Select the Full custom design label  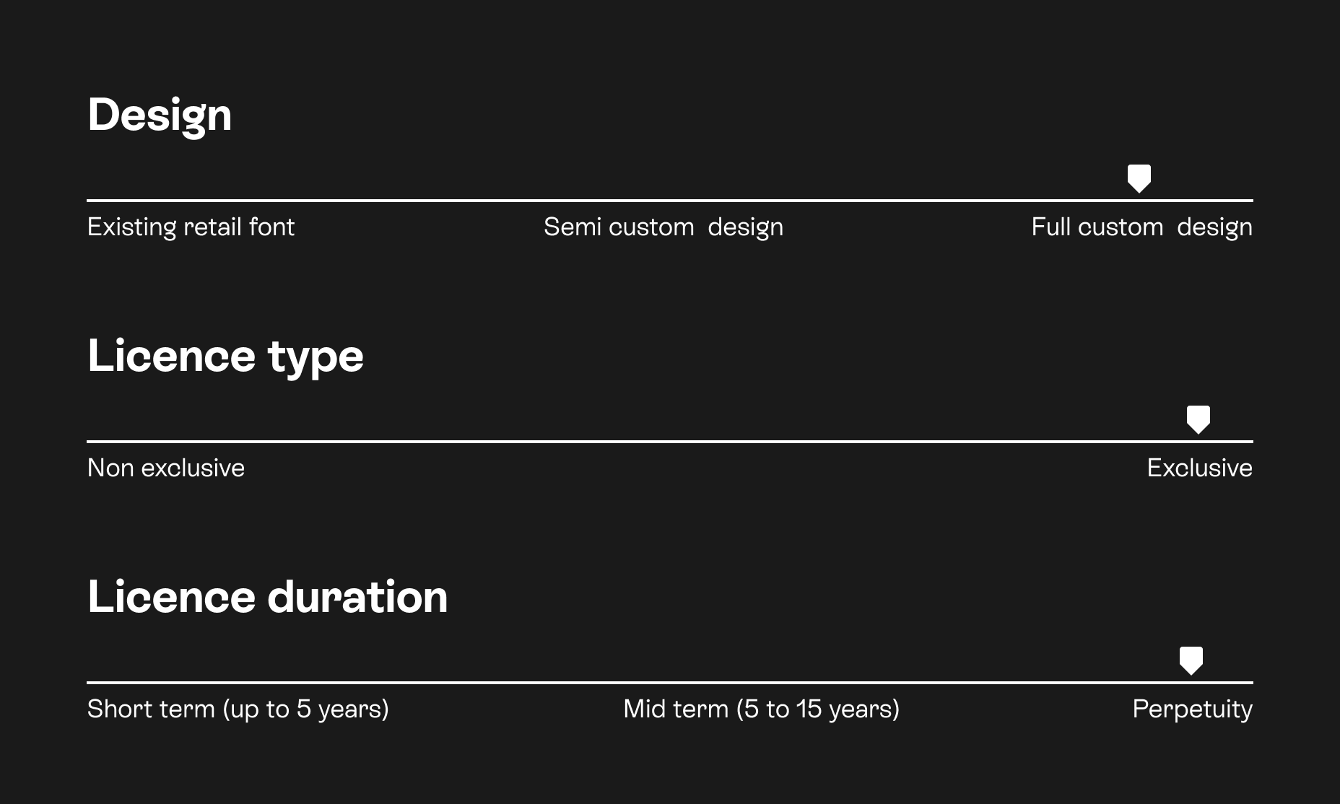coord(1141,227)
